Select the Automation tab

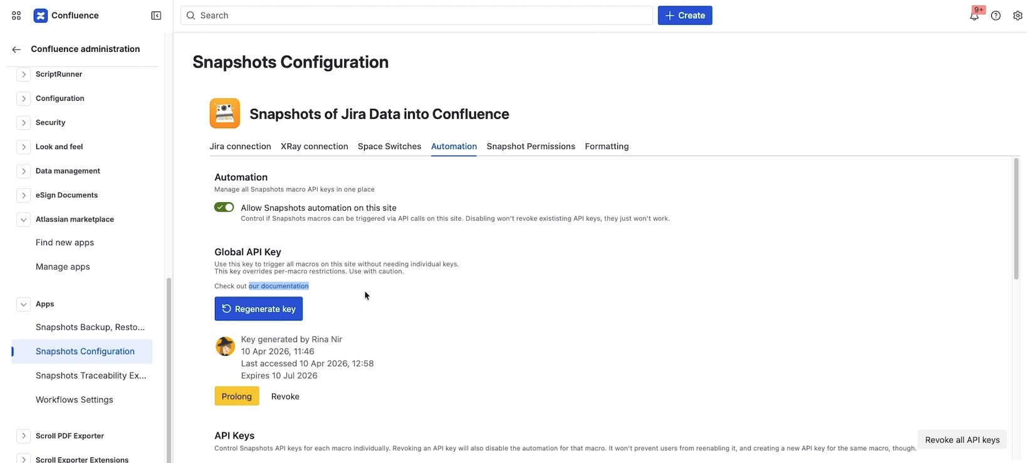[454, 146]
